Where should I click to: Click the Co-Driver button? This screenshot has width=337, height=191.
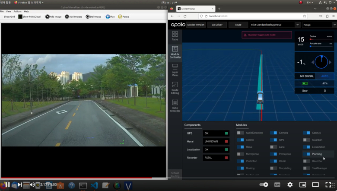[x=217, y=25]
